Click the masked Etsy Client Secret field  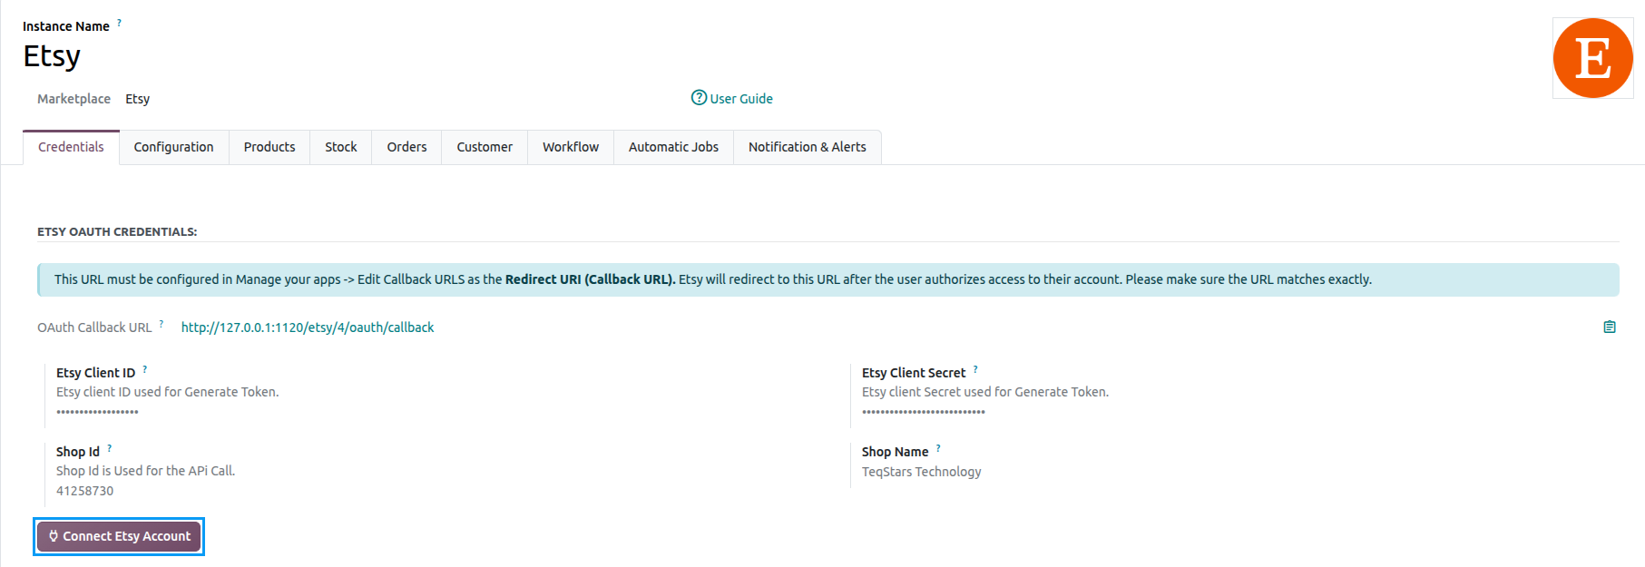[x=924, y=412]
